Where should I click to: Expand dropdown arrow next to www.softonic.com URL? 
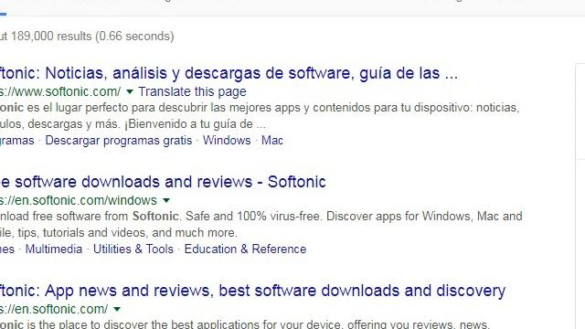pyautogui.click(x=130, y=91)
